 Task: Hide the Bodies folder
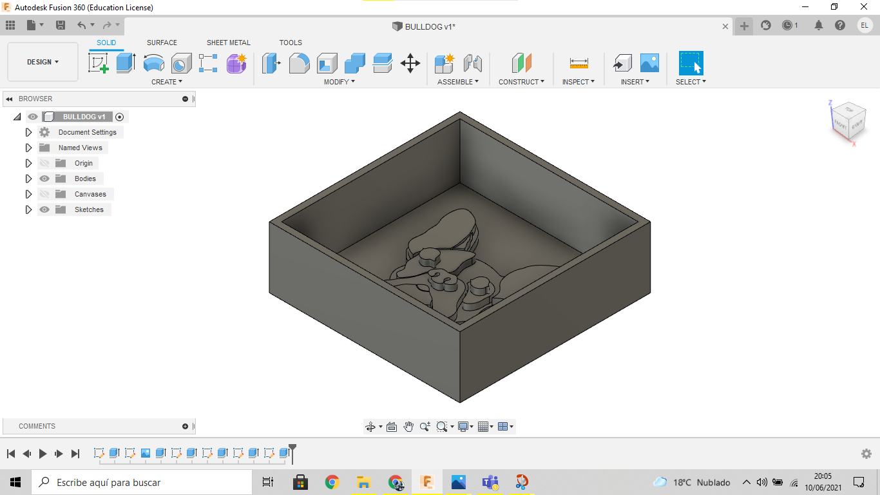point(44,179)
